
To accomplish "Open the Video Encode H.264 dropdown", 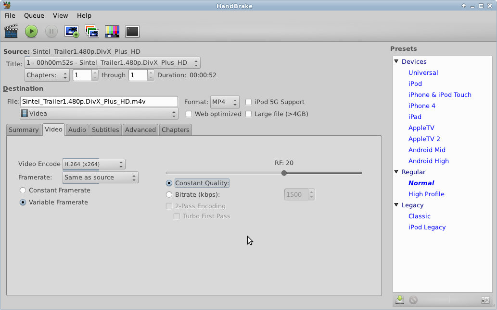I will point(94,164).
